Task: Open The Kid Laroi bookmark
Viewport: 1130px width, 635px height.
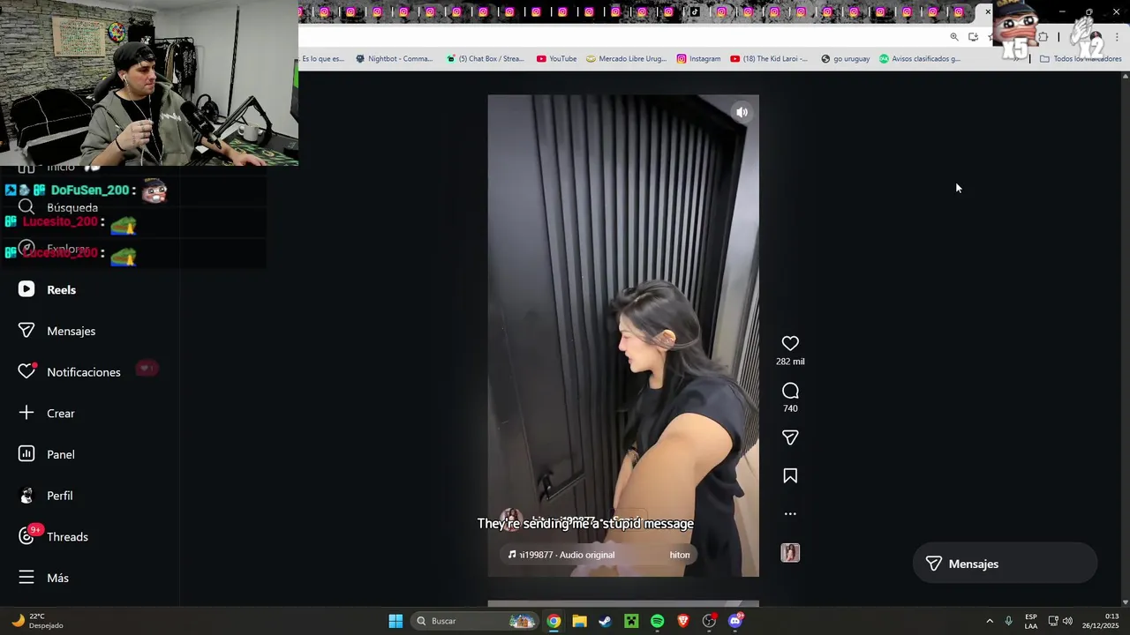Action: tap(768, 59)
